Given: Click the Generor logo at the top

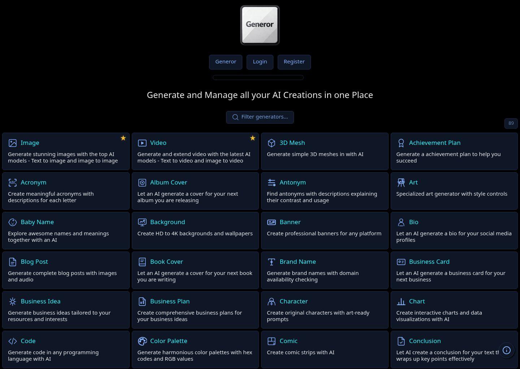Looking at the screenshot, I should pos(260,25).
